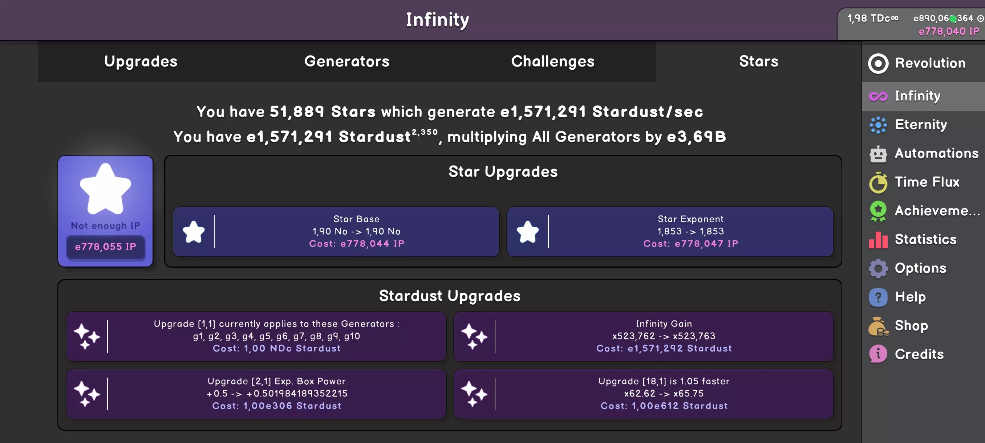The width and height of the screenshot is (985, 443).
Task: Purchase the Infinity Gain stardust upgrade
Action: pyautogui.click(x=643, y=336)
